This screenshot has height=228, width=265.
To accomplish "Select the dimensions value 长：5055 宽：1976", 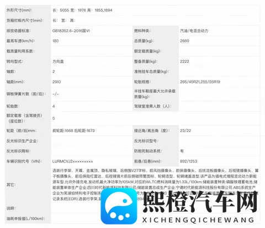I will tap(69, 10).
